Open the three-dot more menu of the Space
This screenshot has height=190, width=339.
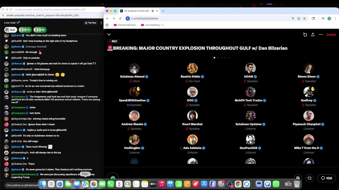tap(321, 35)
